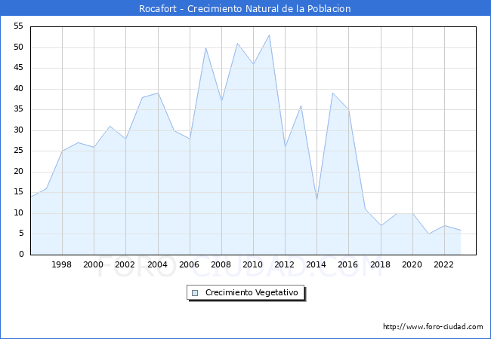Click the x-axis label 2002
Image resolution: width=491 pixels, height=339 pixels.
coord(125,264)
